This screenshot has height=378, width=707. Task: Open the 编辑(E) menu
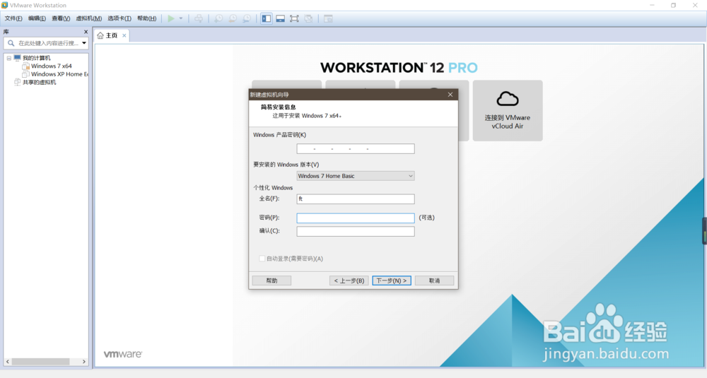coord(37,18)
